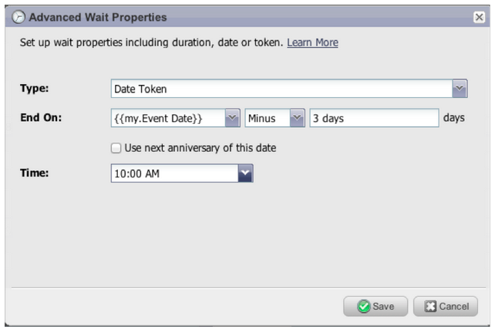Cancel the wait properties dialog
495x329 pixels.
point(446,307)
